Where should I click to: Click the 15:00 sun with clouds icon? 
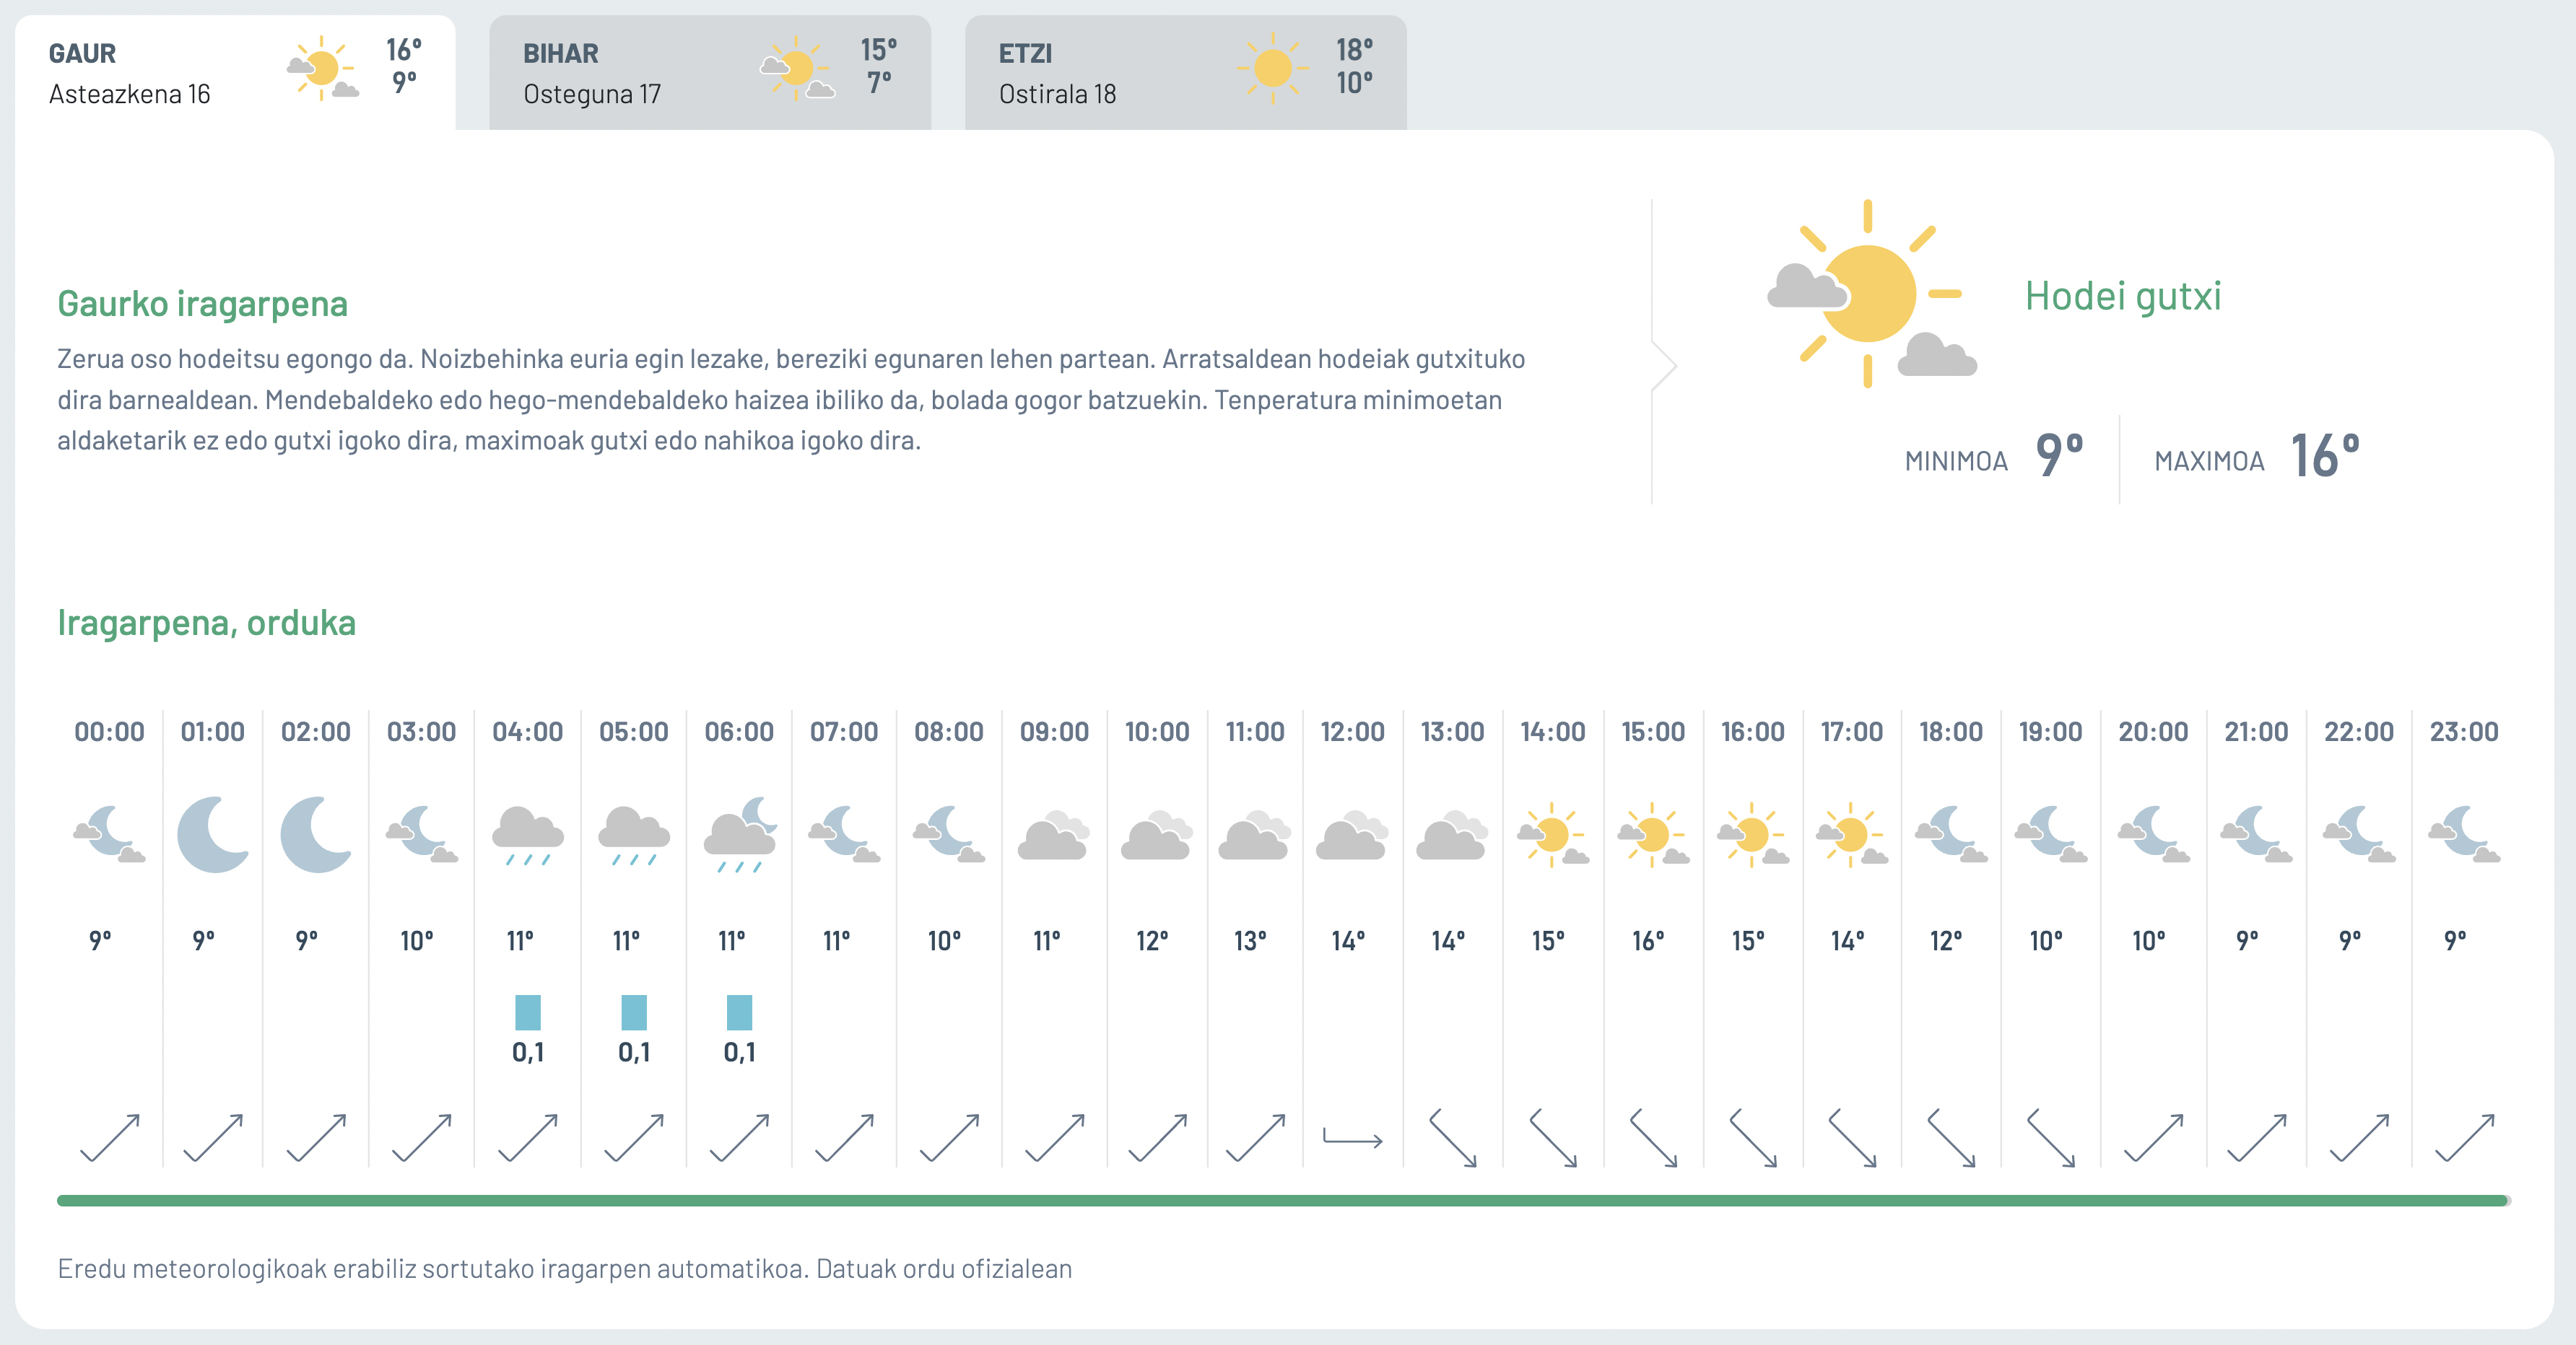click(1653, 833)
